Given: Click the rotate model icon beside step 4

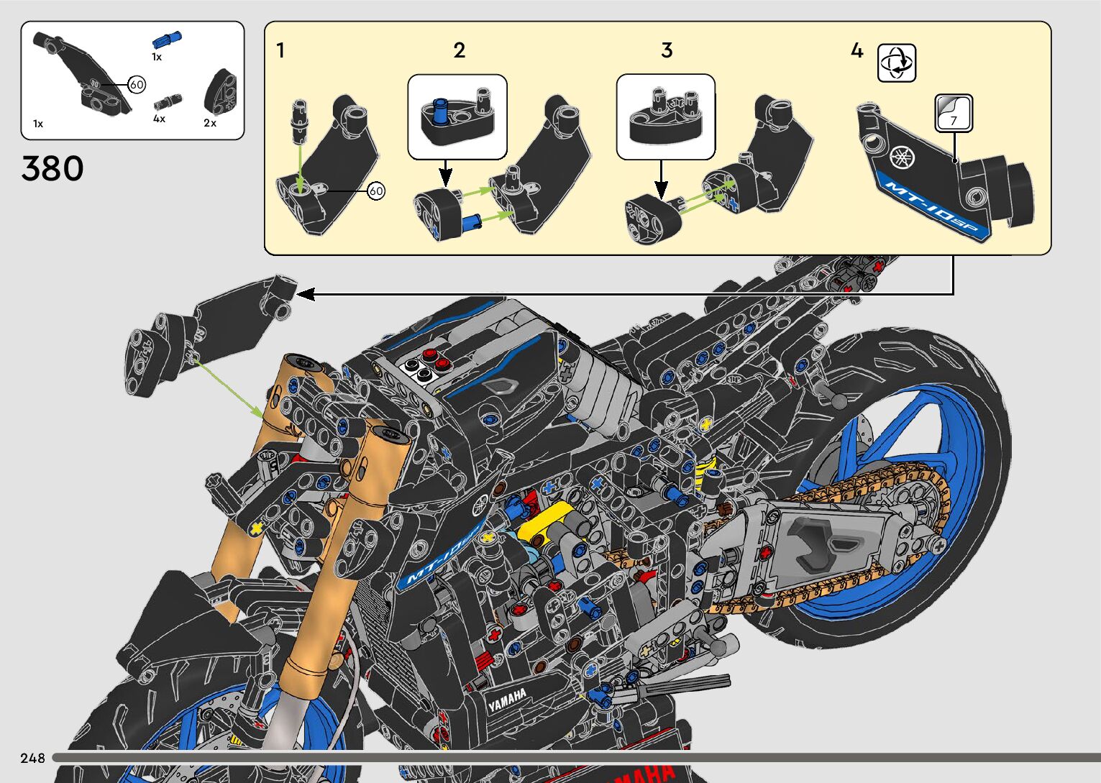Looking at the screenshot, I should pos(897,63).
